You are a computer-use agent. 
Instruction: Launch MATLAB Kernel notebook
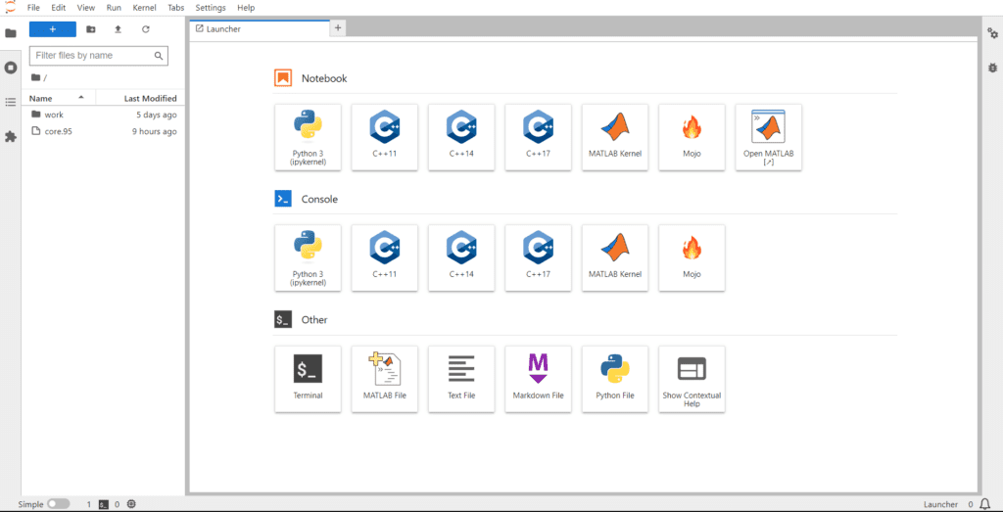pos(615,137)
